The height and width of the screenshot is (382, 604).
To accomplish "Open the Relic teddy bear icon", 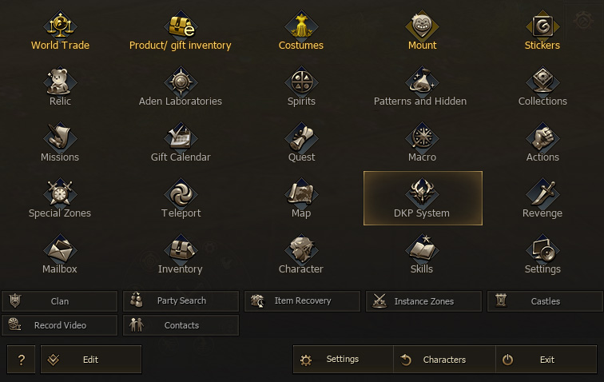I will (x=60, y=82).
